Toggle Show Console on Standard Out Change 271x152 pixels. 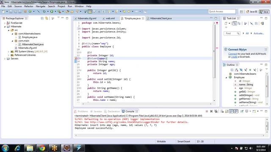click(x=231, y=111)
